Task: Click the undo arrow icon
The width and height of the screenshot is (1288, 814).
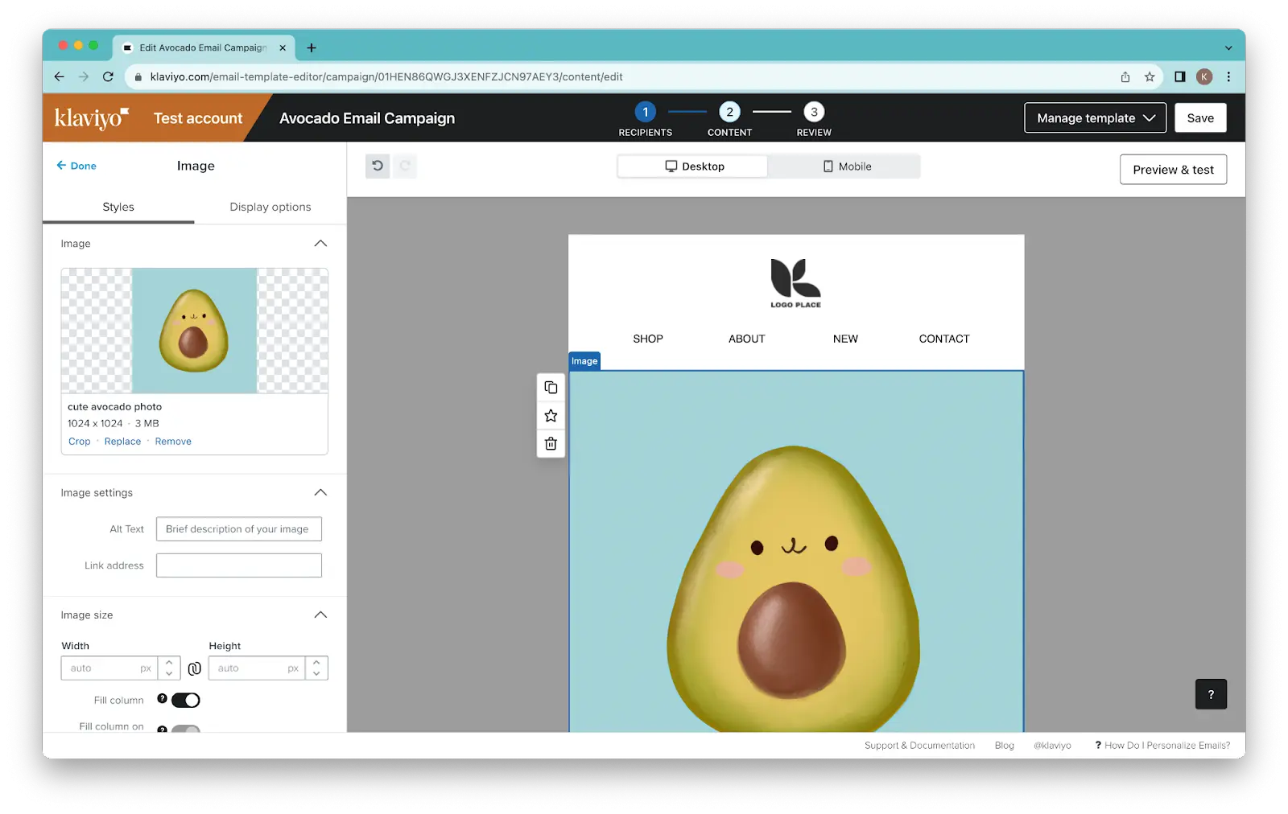Action: click(378, 166)
